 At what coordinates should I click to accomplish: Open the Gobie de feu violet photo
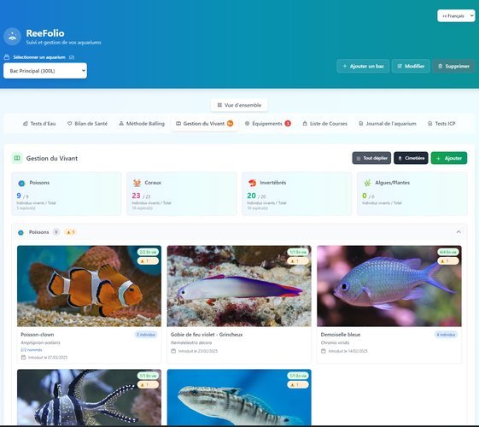(239, 286)
